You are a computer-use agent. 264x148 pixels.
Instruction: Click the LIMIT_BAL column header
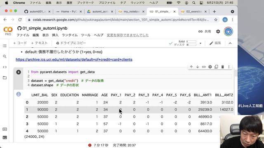(40, 95)
